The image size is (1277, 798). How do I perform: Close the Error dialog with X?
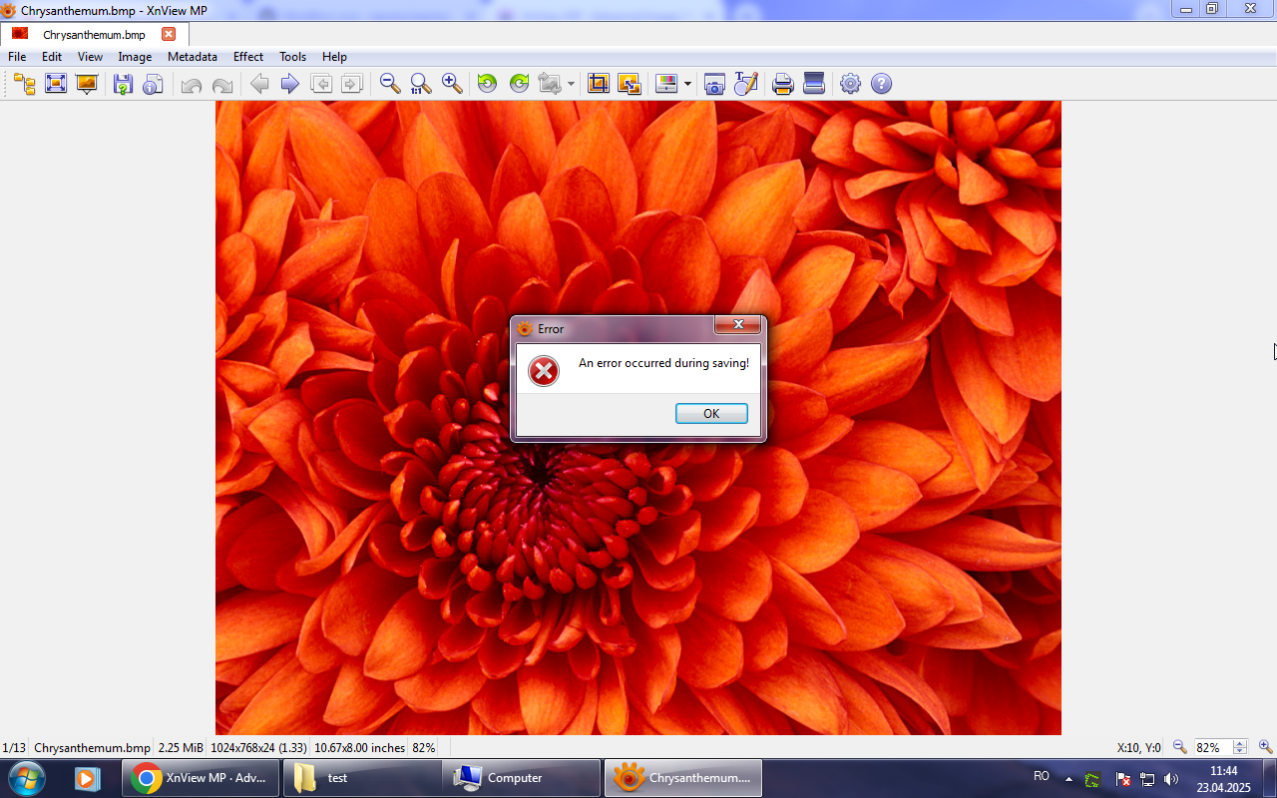(738, 324)
